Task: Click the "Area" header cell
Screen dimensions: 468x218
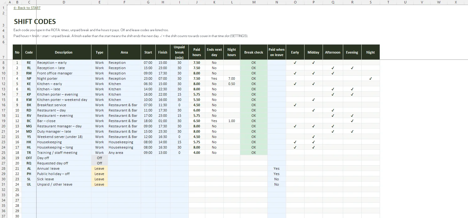Action: pyautogui.click(x=124, y=52)
